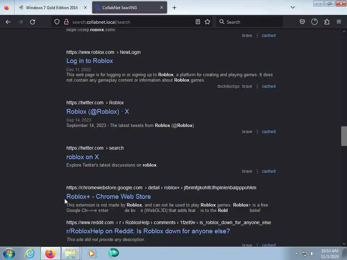Select the CollabNet SearXNG tab
347x260 pixels.
pos(129,7)
